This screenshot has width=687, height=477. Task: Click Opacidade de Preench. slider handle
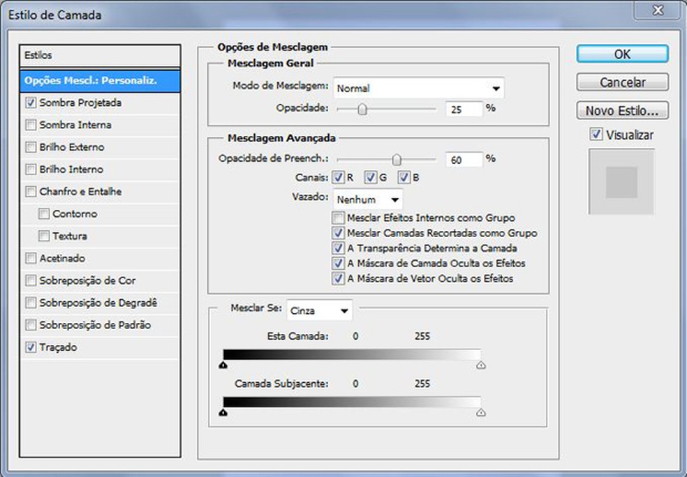tap(397, 160)
